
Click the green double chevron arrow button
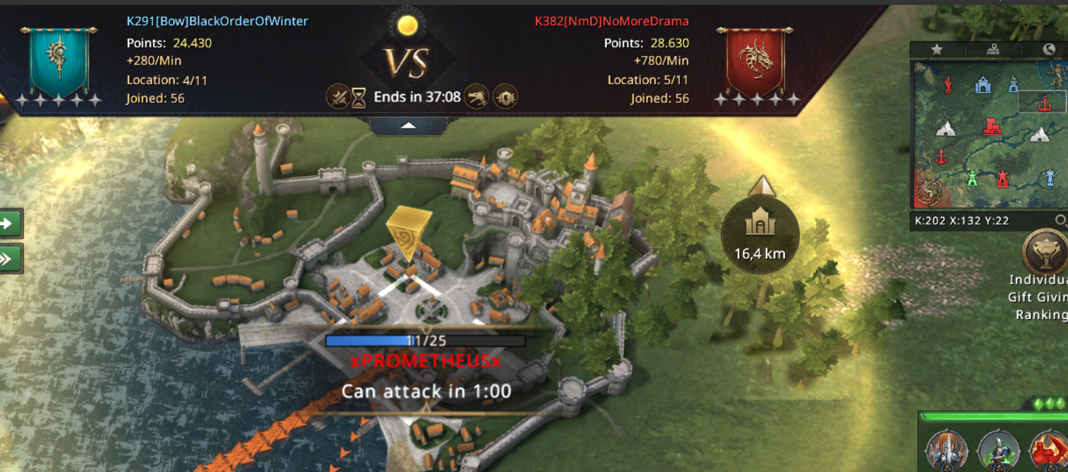(10, 259)
